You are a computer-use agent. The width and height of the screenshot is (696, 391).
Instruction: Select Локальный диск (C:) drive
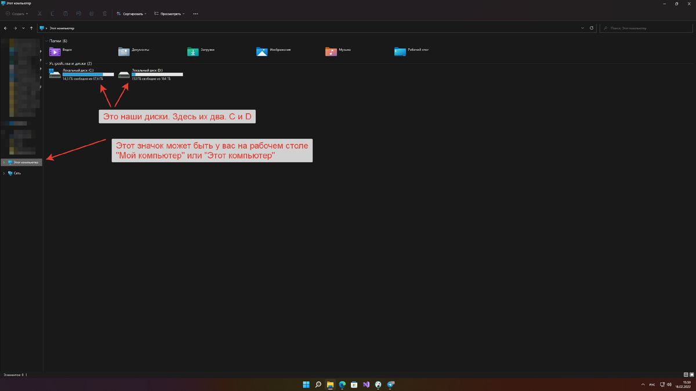coord(81,74)
